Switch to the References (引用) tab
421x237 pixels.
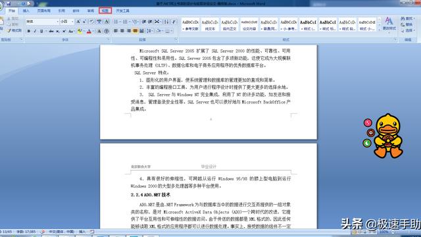click(x=61, y=11)
